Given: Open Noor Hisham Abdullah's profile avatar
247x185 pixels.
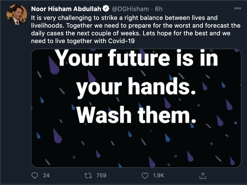Looking at the screenshot, I should tap(17, 15).
